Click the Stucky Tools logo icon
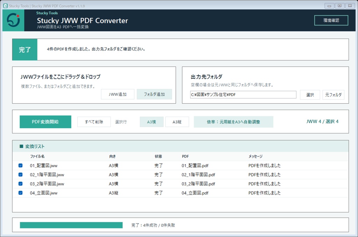 tap(13, 20)
